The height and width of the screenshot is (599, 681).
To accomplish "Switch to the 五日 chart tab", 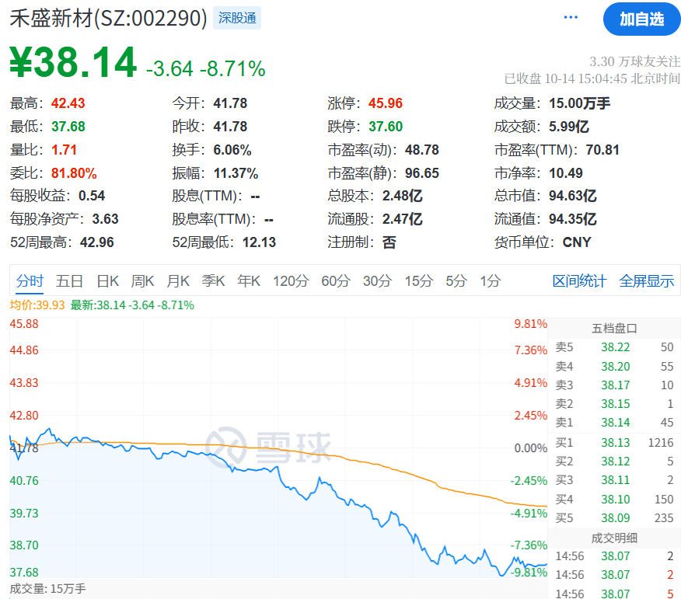I will [x=69, y=281].
